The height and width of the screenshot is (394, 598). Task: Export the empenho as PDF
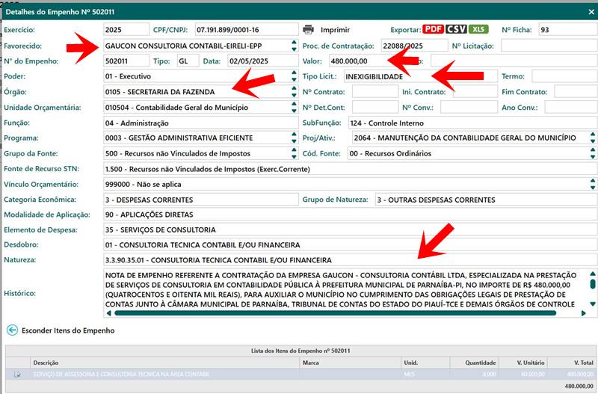pyautogui.click(x=433, y=30)
